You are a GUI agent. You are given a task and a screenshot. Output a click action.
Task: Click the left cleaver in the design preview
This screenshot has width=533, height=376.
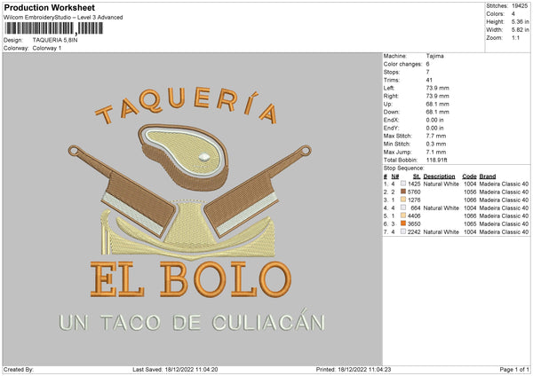tap(123, 191)
